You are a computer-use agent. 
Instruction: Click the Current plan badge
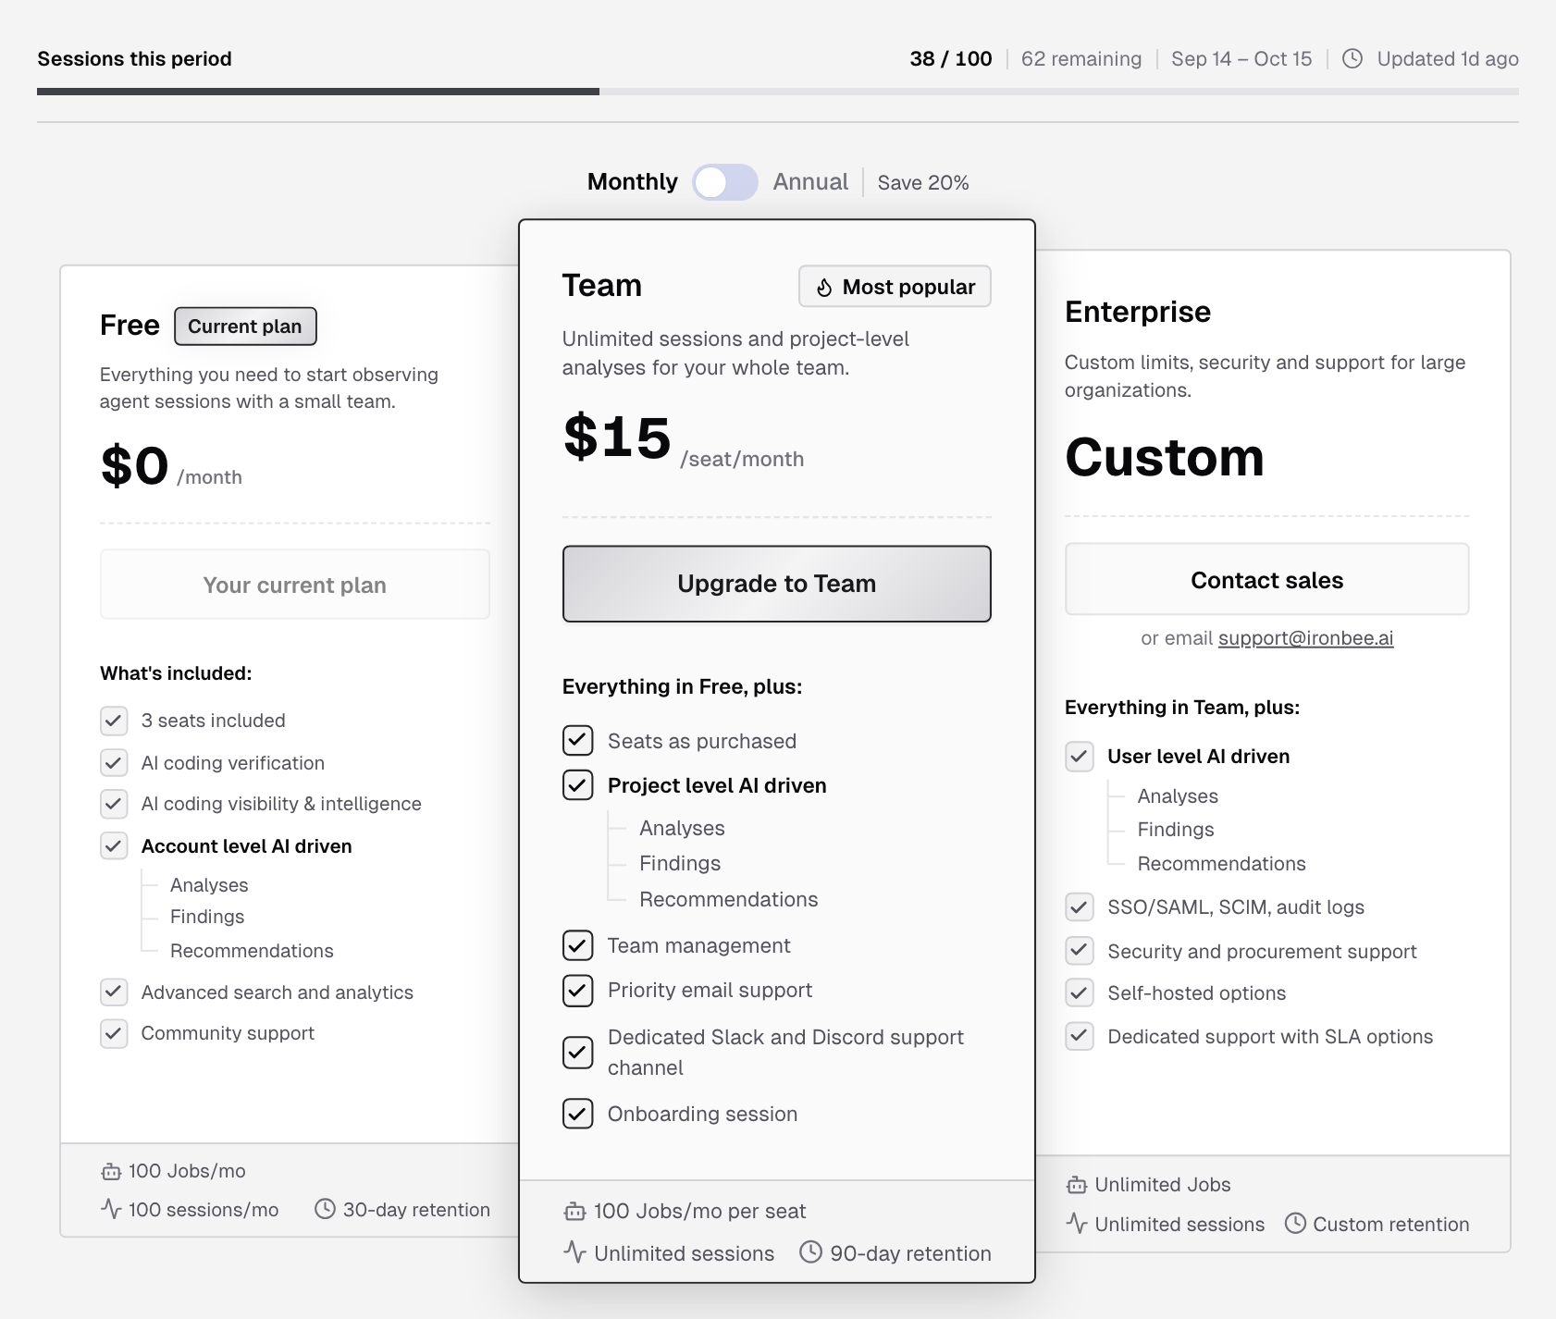[245, 327]
